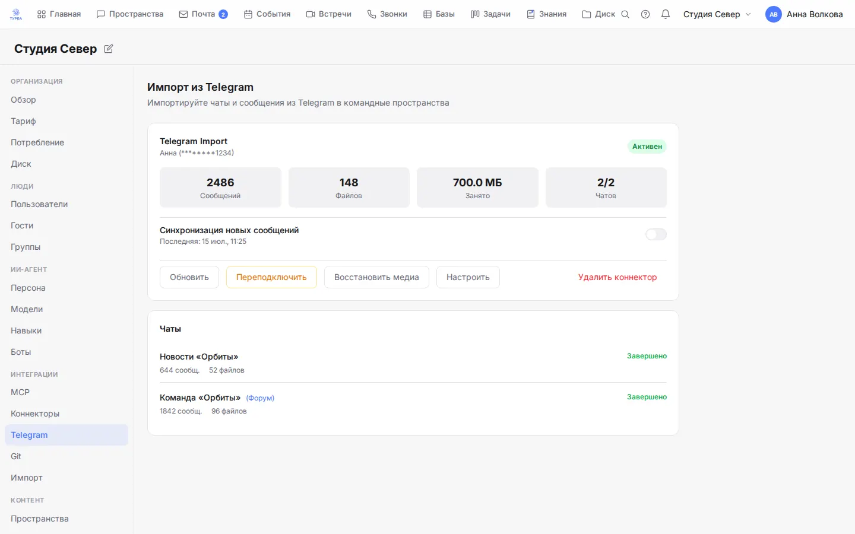This screenshot has width=855, height=534.
Task: Toggle Синхронизация новых сообщений switch
Action: click(656, 234)
